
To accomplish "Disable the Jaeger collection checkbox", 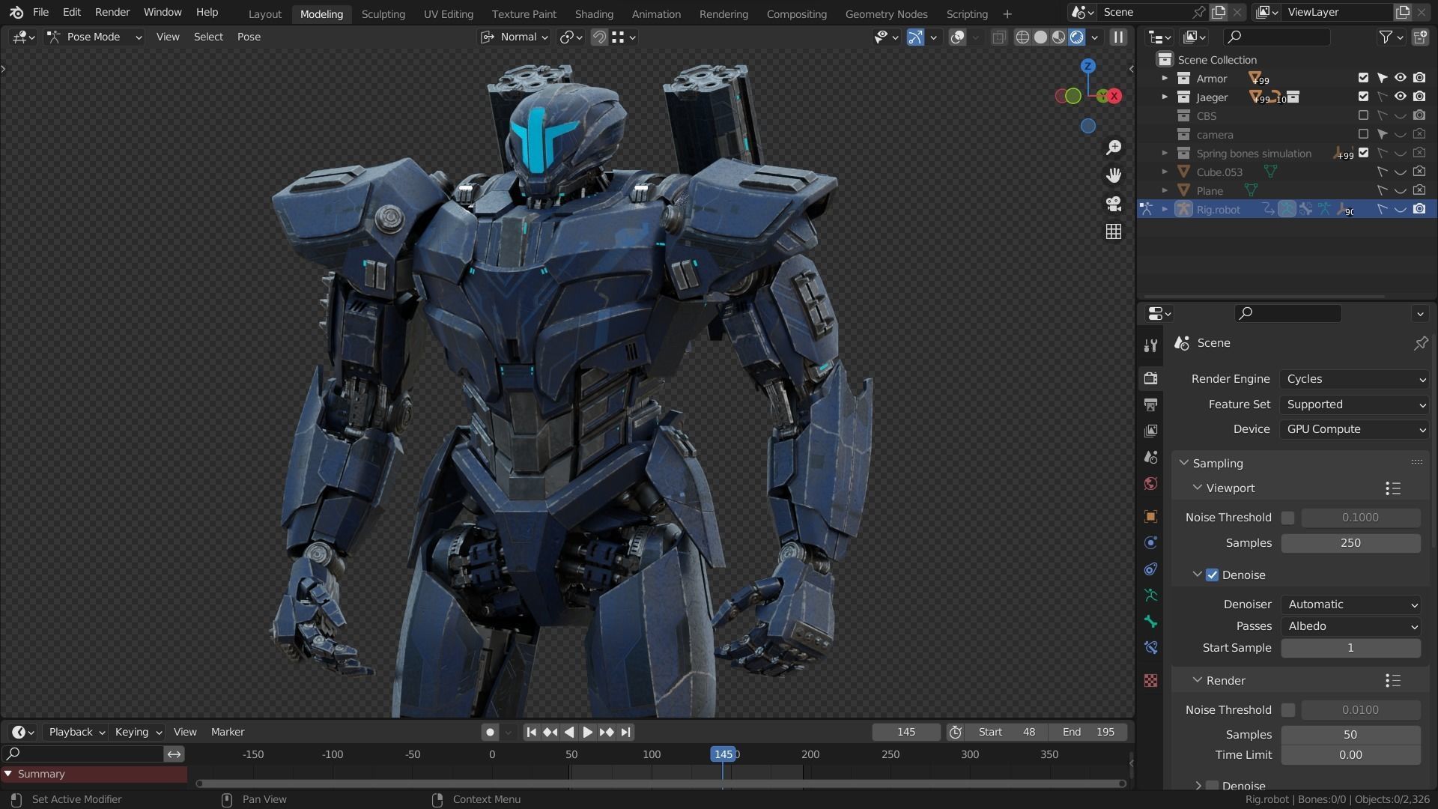I will tap(1363, 97).
